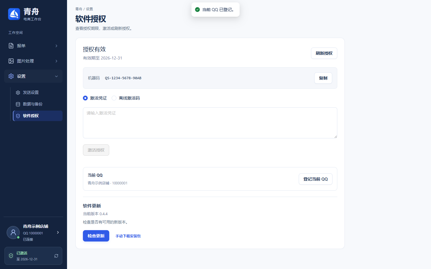Click the 图片处理 image icon in sidebar

pyautogui.click(x=11, y=61)
